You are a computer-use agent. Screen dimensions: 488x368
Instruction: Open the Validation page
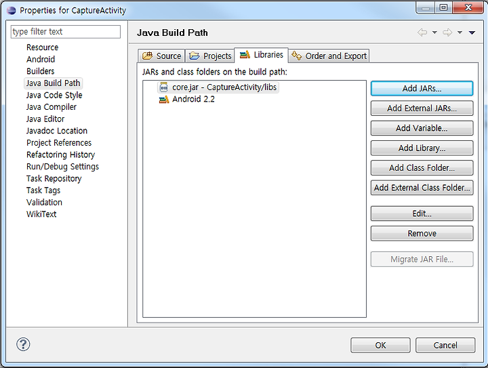(x=44, y=202)
